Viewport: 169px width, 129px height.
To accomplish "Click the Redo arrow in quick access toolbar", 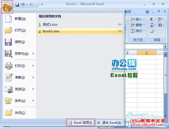I will [31, 5].
